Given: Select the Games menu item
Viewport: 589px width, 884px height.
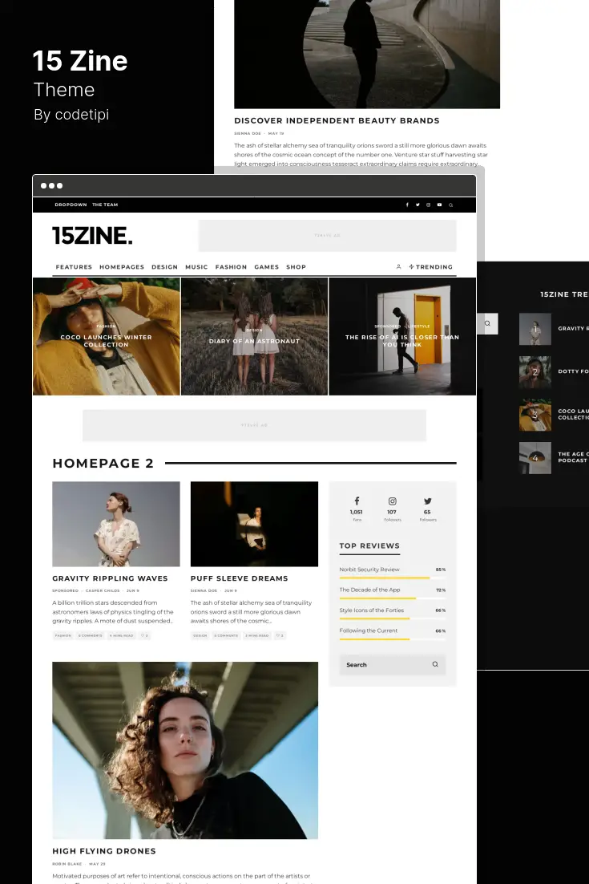Looking at the screenshot, I should click(266, 266).
